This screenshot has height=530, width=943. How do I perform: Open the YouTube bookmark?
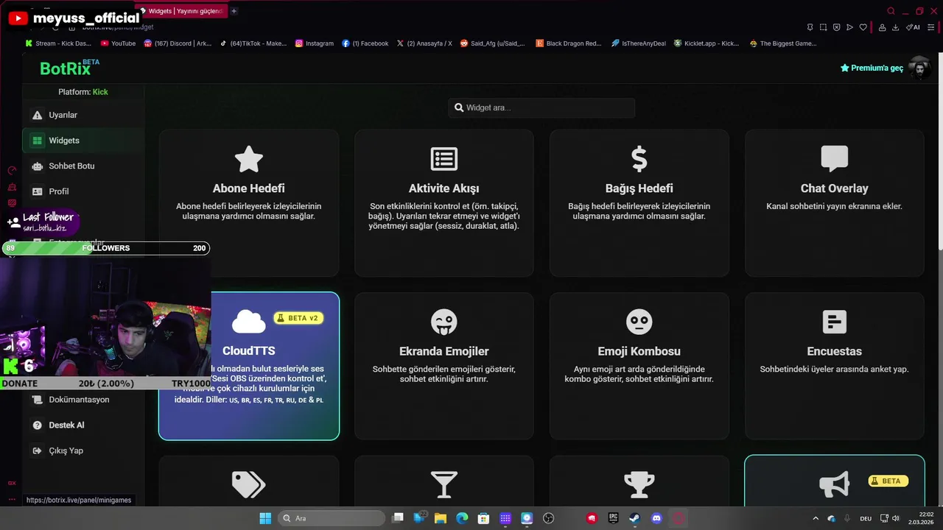click(x=118, y=43)
